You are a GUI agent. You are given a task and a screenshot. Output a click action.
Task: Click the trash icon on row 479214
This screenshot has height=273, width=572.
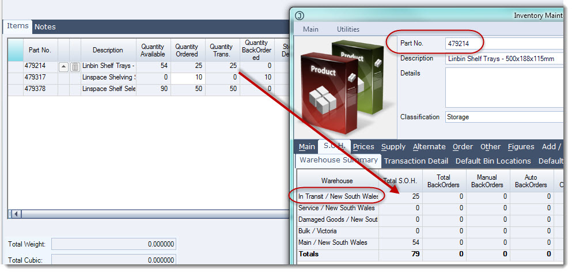click(x=75, y=67)
